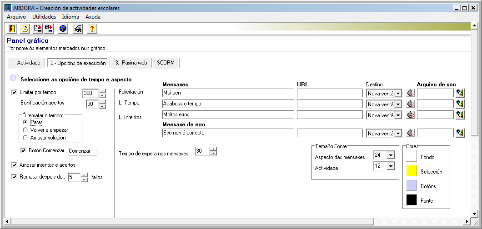The image size is (482, 229).
Task: Open the Actividade font size dropdown
Action: [x=390, y=166]
